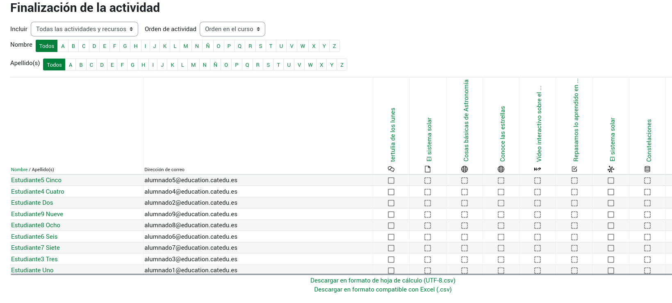Click the checklist icon under Repasamos lo aprendido

pyautogui.click(x=574, y=169)
